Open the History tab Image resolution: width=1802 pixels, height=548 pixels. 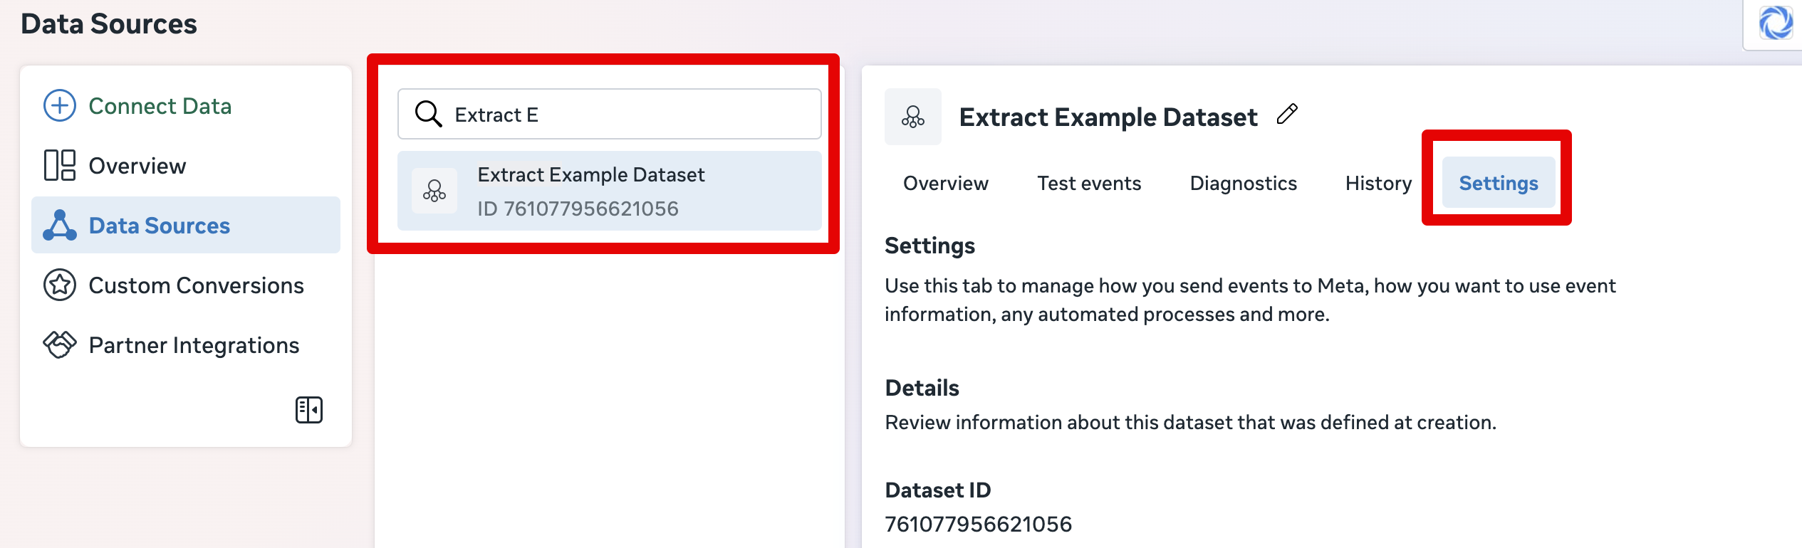(x=1378, y=183)
